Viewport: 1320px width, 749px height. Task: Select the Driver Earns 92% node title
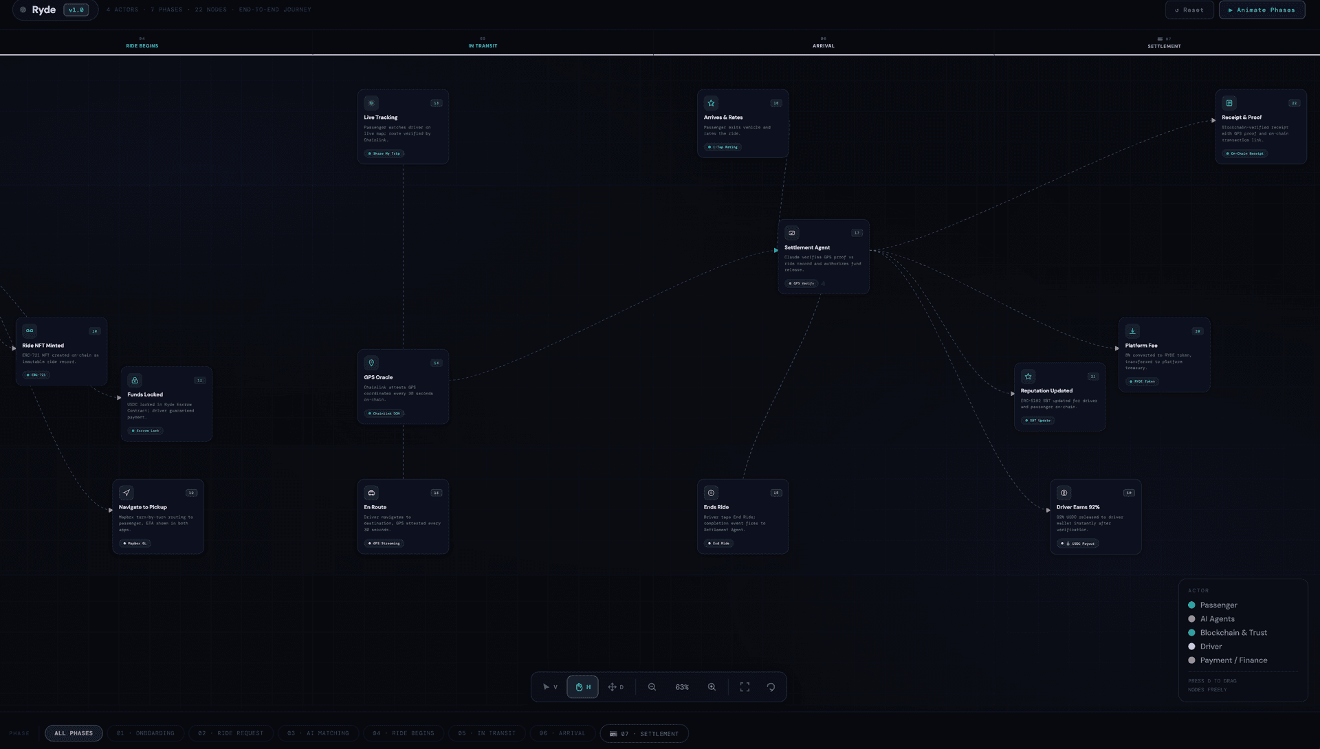[x=1077, y=507]
